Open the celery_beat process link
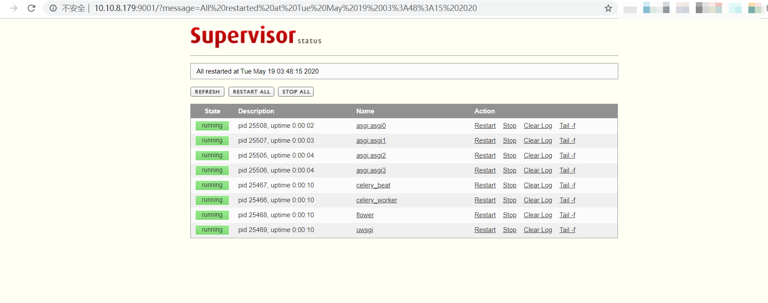This screenshot has width=768, height=303. (x=373, y=185)
